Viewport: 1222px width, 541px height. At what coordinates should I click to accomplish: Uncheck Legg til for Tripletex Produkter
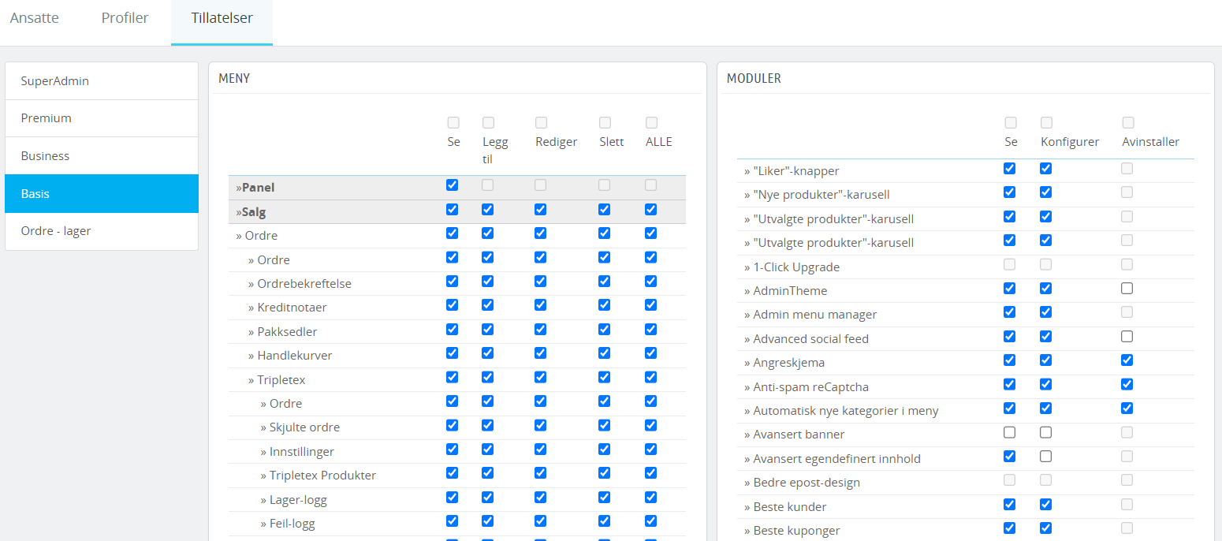488,472
